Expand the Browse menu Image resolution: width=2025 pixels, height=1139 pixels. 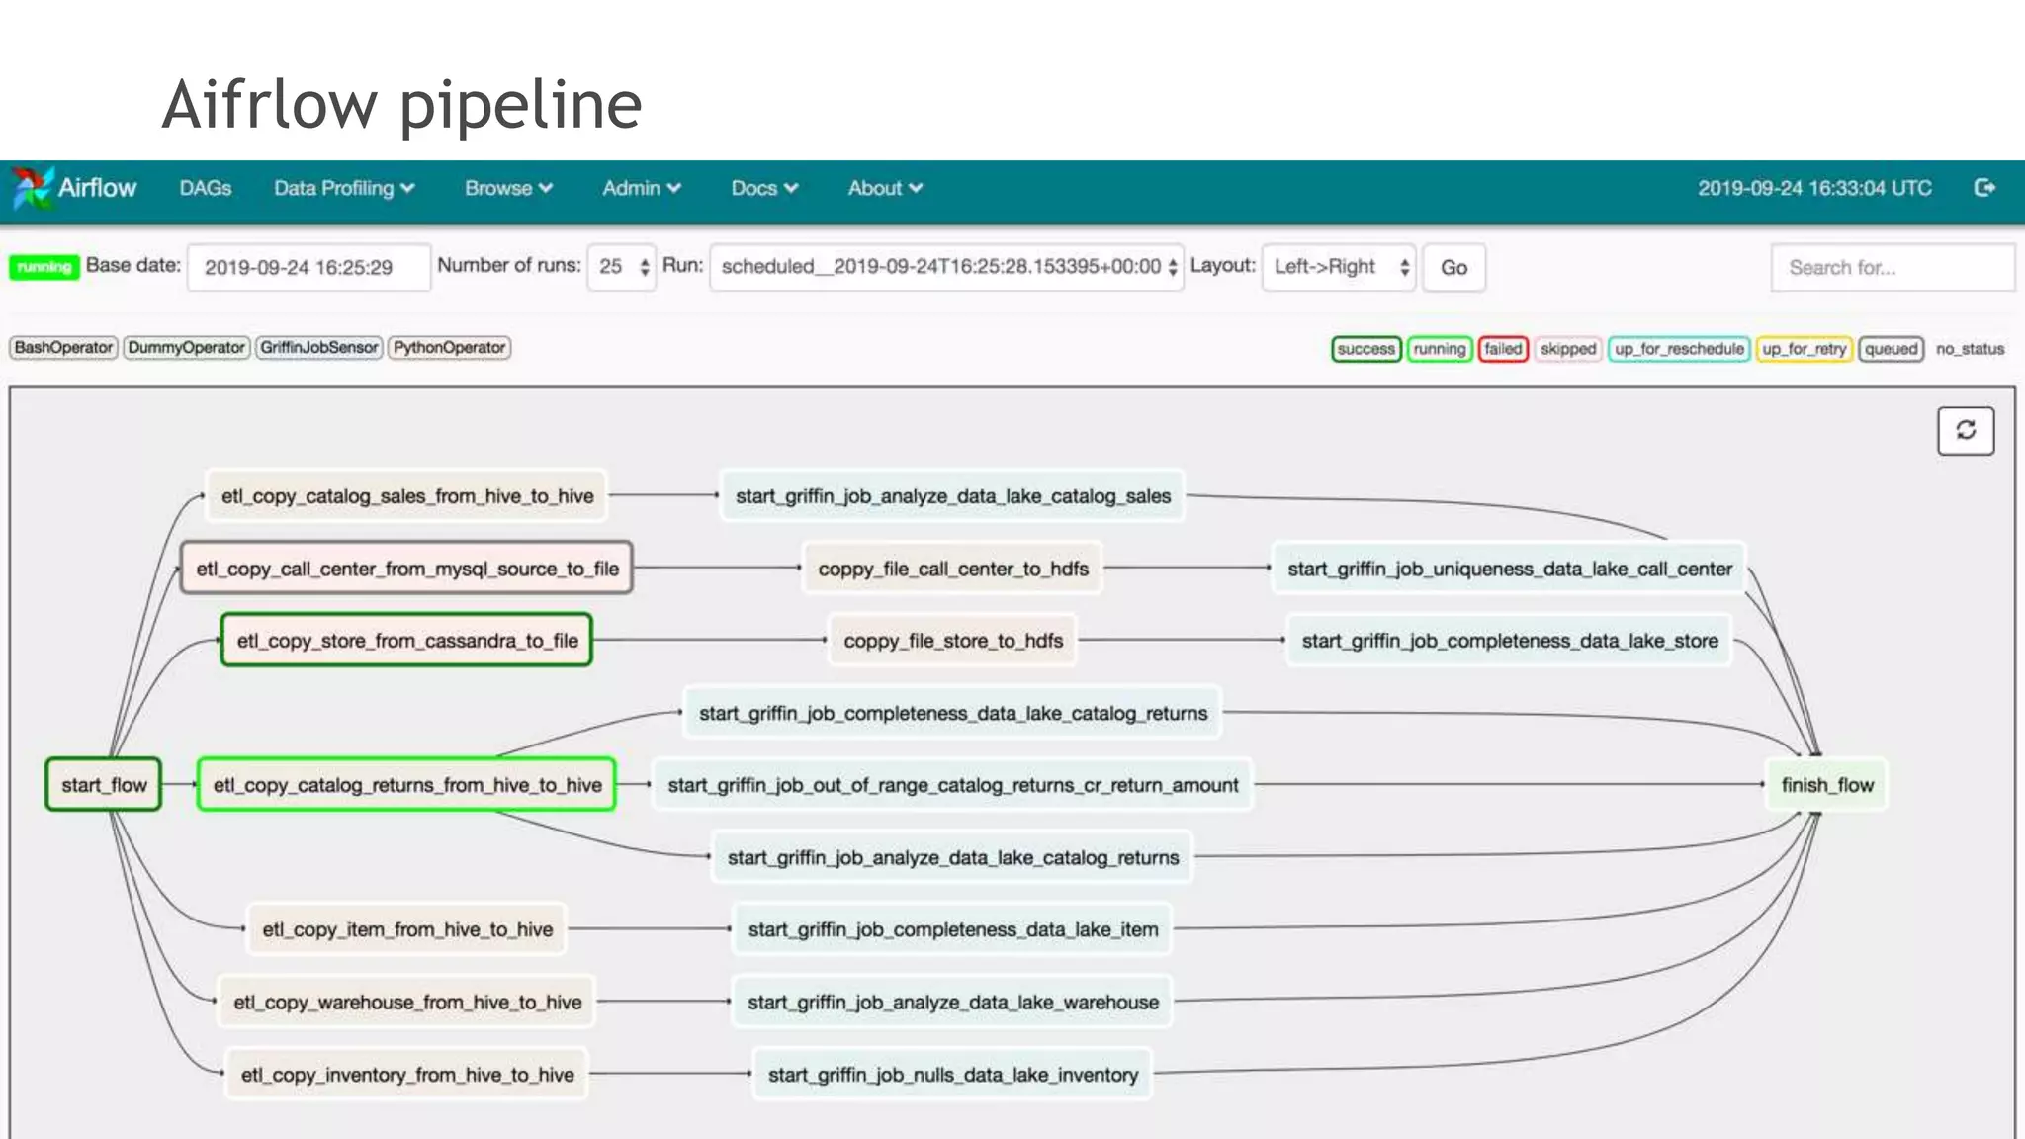point(508,188)
